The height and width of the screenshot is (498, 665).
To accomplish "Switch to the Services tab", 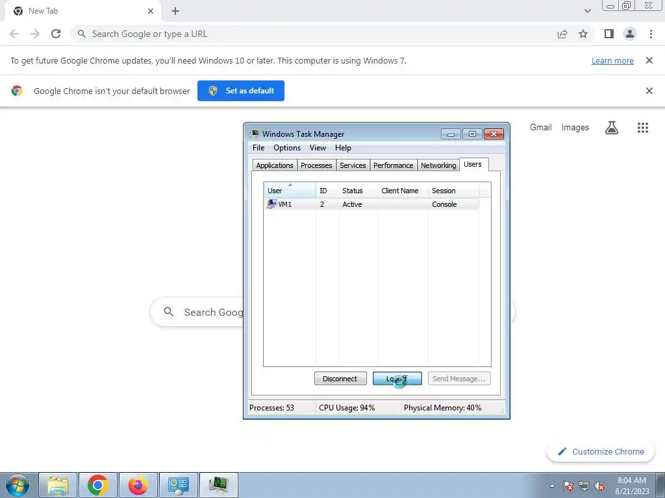I will [353, 165].
